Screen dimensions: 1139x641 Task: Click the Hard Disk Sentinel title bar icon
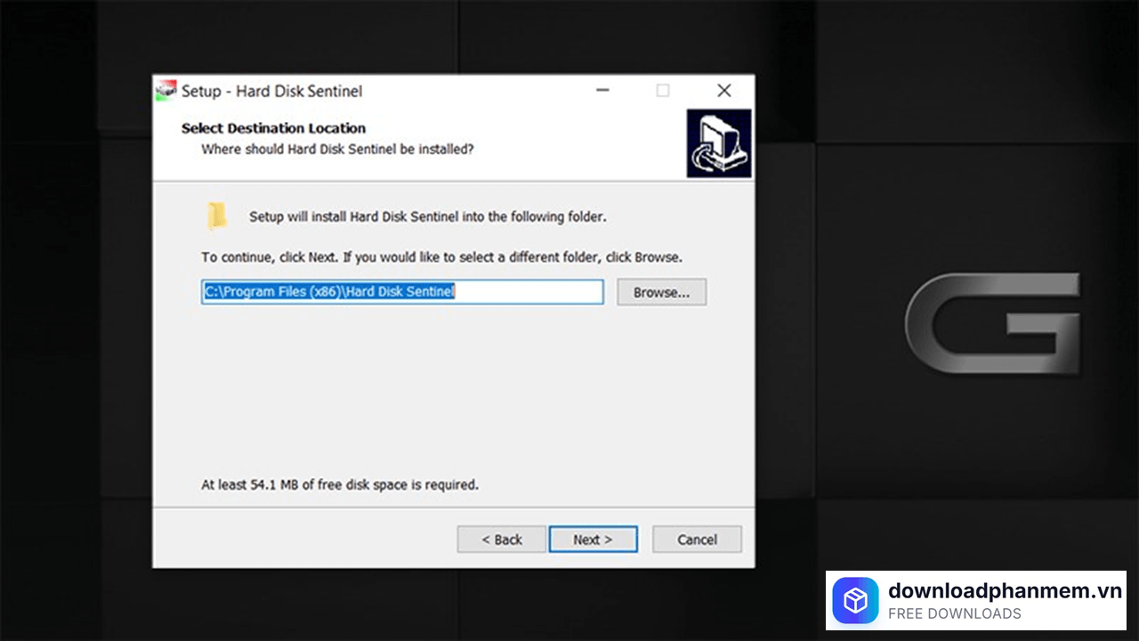(166, 91)
